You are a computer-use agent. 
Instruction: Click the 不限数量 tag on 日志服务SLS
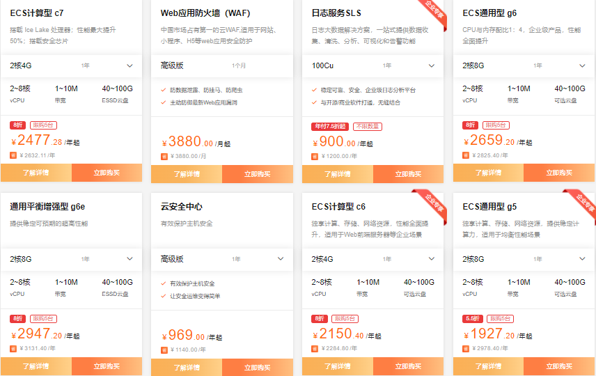(x=368, y=126)
